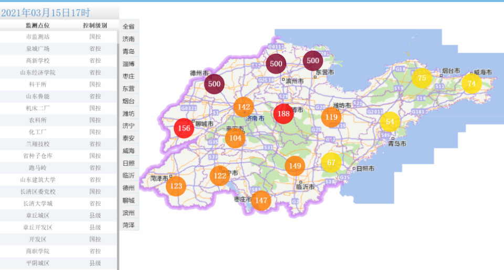Image resolution: width=504 pixels, height=270 pixels.
Task: Click the 监测点位 column header
Action: coord(38,25)
